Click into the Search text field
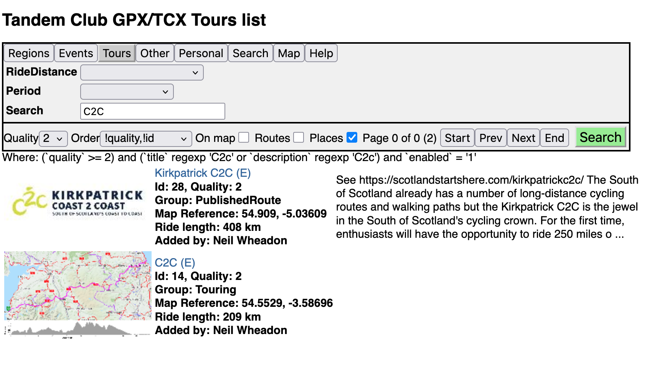Viewport: 647px width, 372px height. [x=152, y=111]
